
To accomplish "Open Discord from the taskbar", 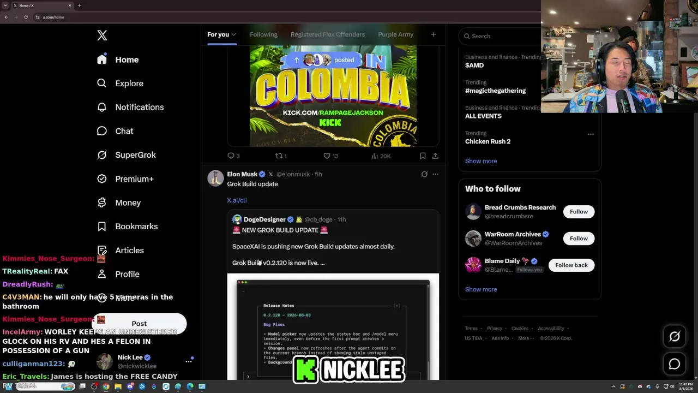I will click(130, 387).
